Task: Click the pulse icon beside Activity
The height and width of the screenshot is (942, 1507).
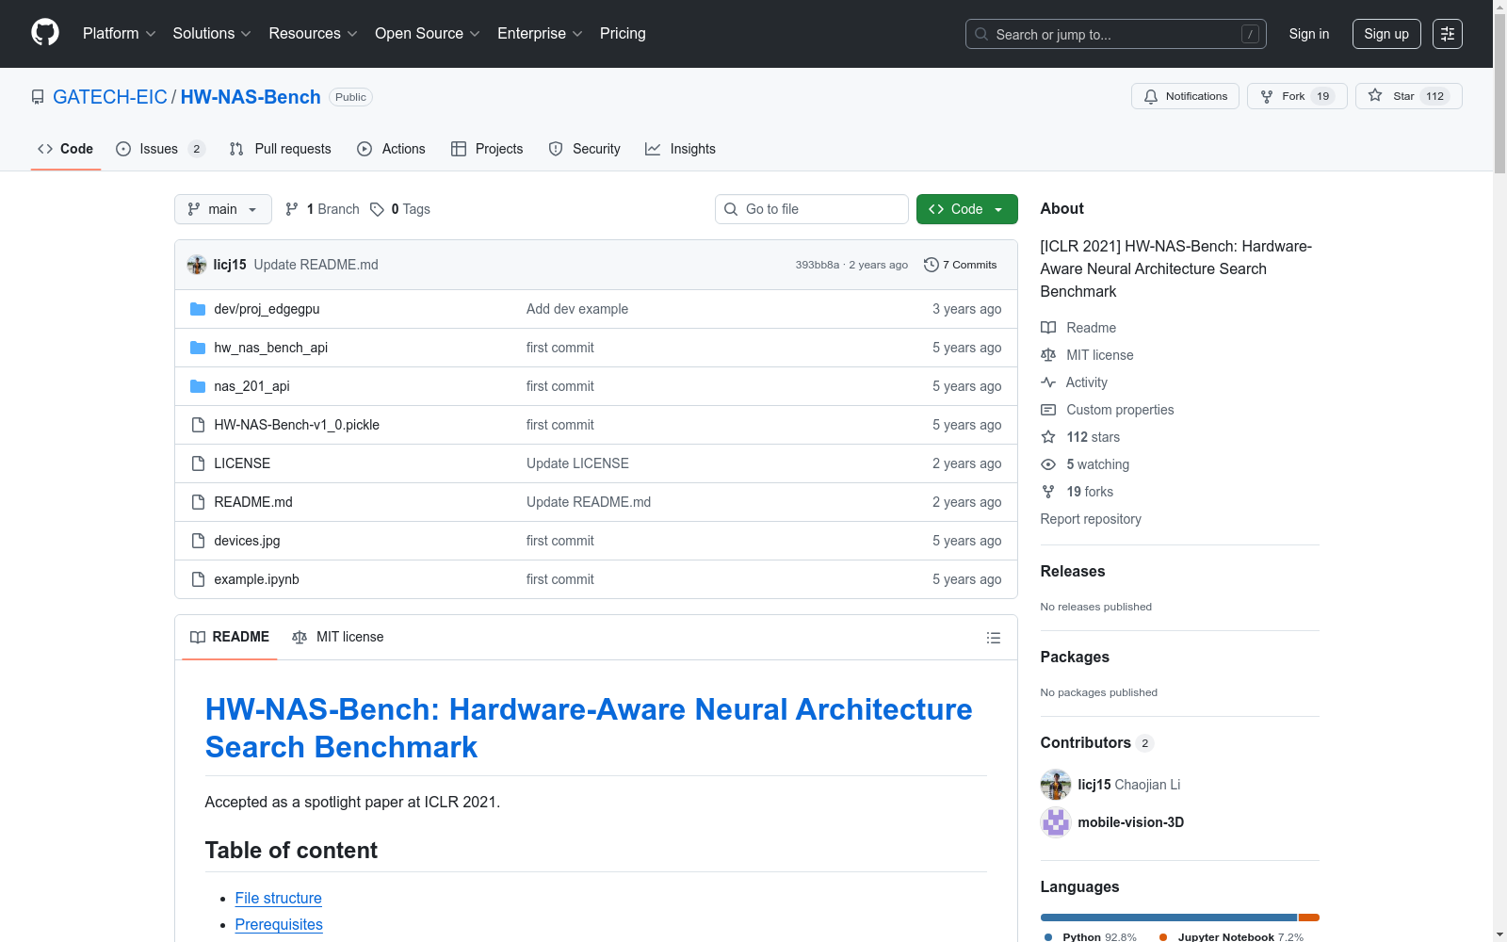Action: (1048, 382)
